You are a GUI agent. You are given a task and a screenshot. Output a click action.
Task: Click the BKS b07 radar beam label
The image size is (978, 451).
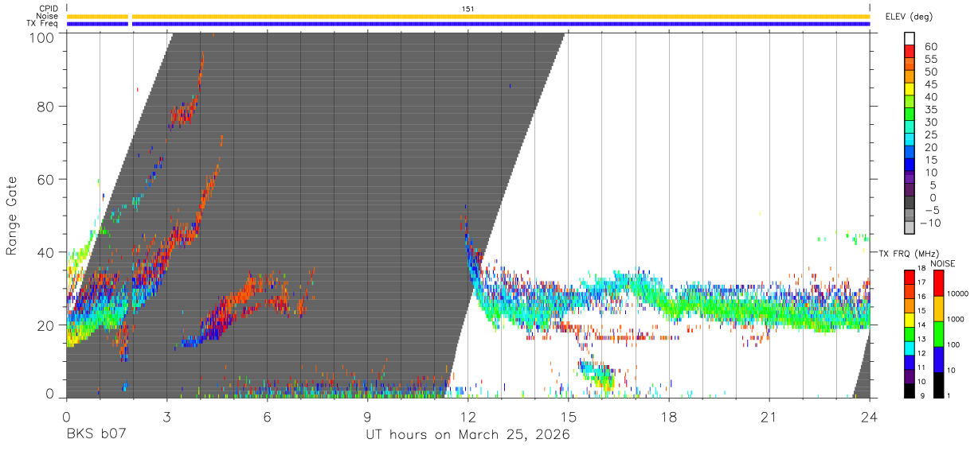point(96,435)
